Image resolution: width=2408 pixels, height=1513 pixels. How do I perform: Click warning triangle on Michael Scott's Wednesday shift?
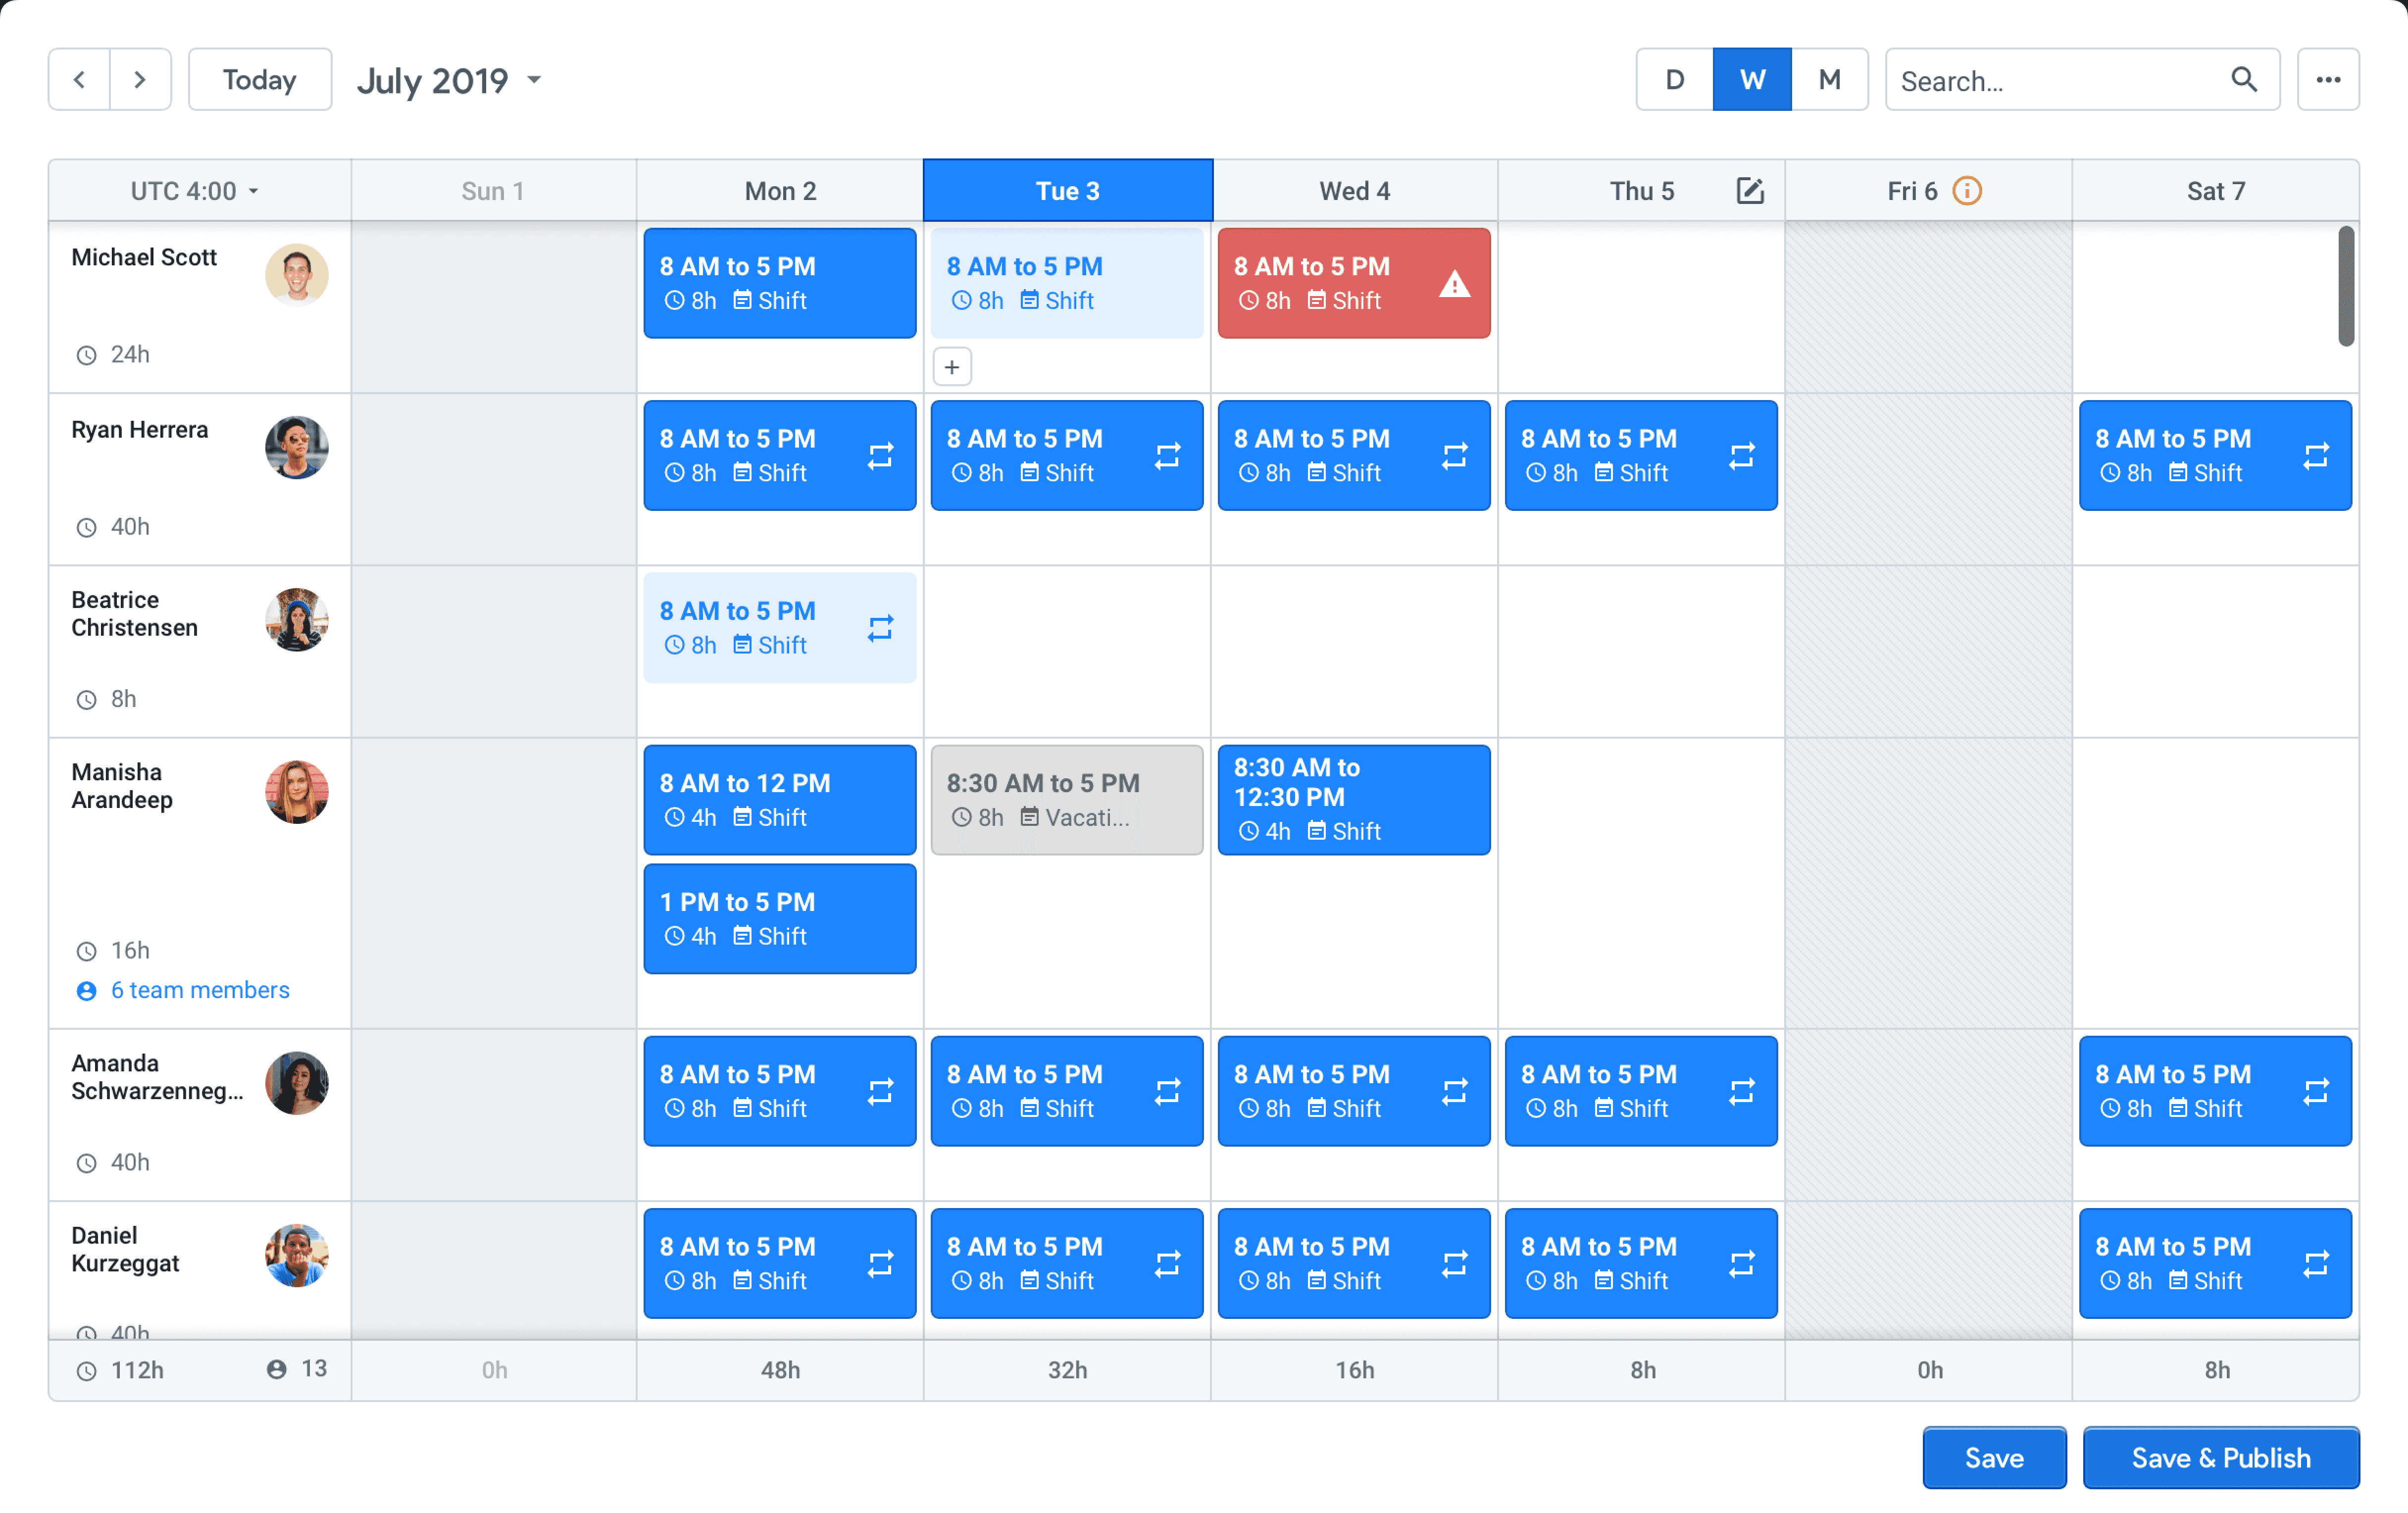coord(1454,285)
